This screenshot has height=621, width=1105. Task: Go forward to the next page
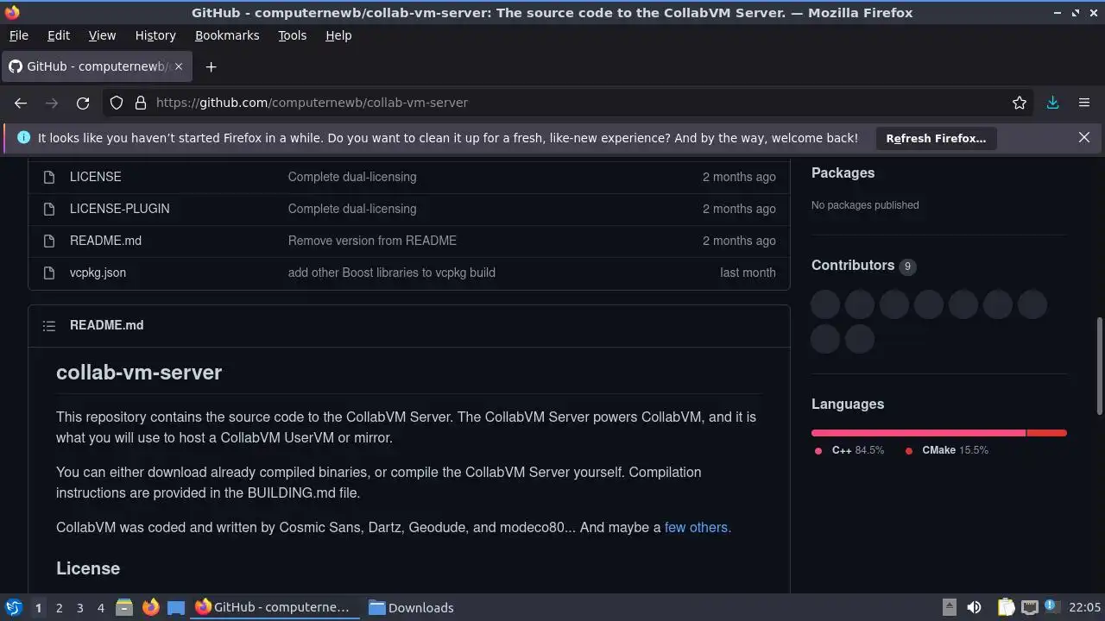click(52, 103)
